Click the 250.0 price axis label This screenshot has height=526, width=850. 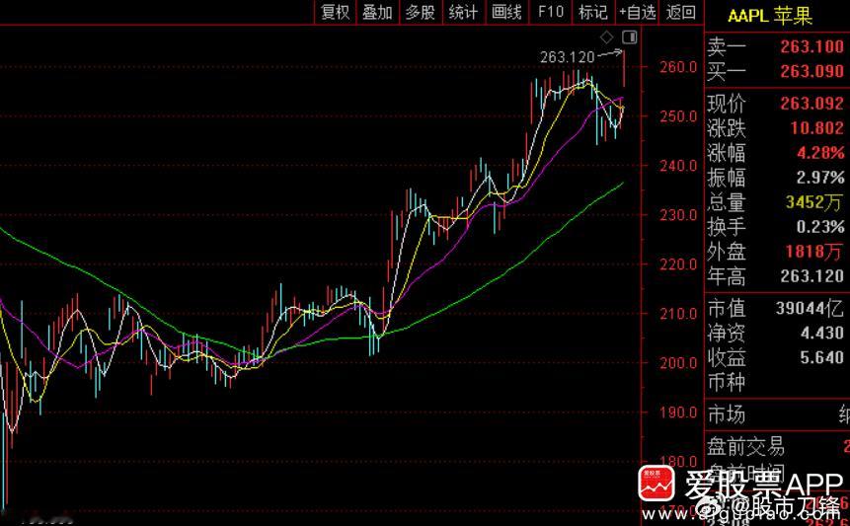tap(680, 115)
